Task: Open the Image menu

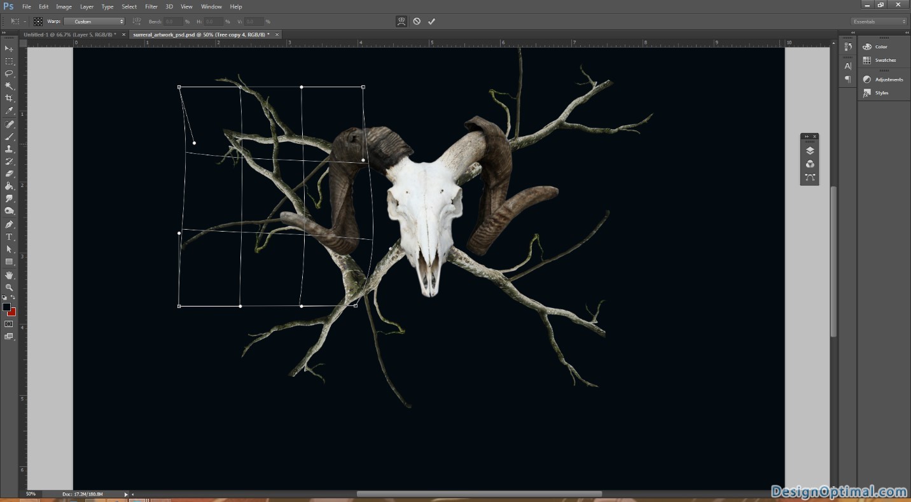Action: [64, 6]
